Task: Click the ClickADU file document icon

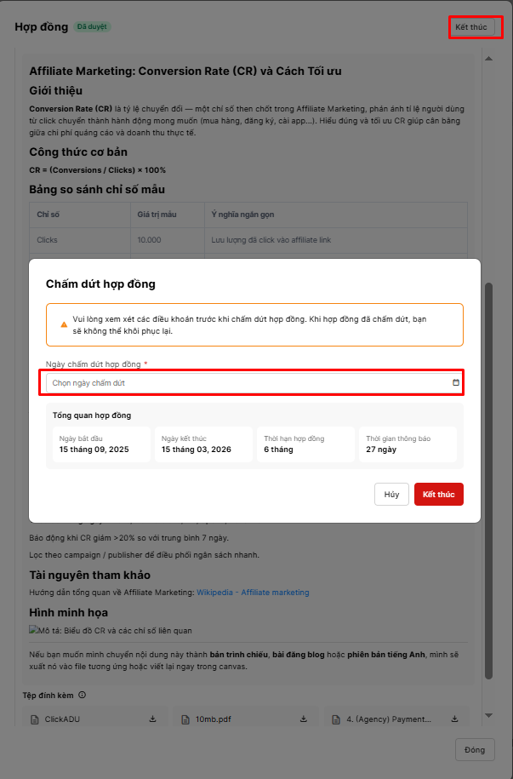Action: click(x=35, y=719)
